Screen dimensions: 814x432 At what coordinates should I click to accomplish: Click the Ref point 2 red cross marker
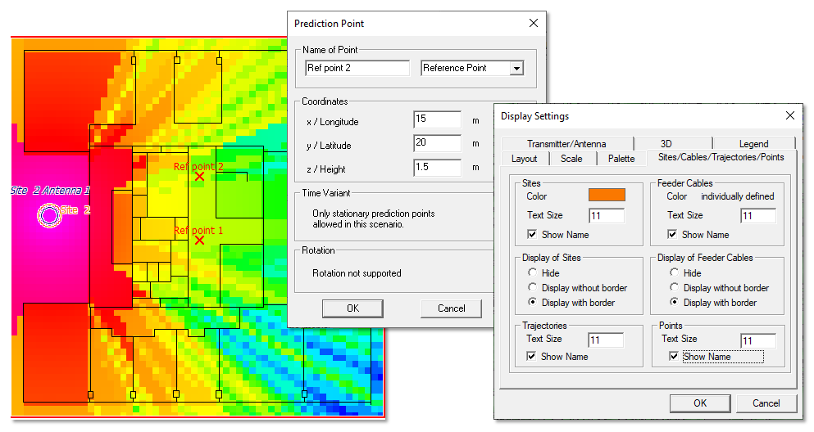199,176
